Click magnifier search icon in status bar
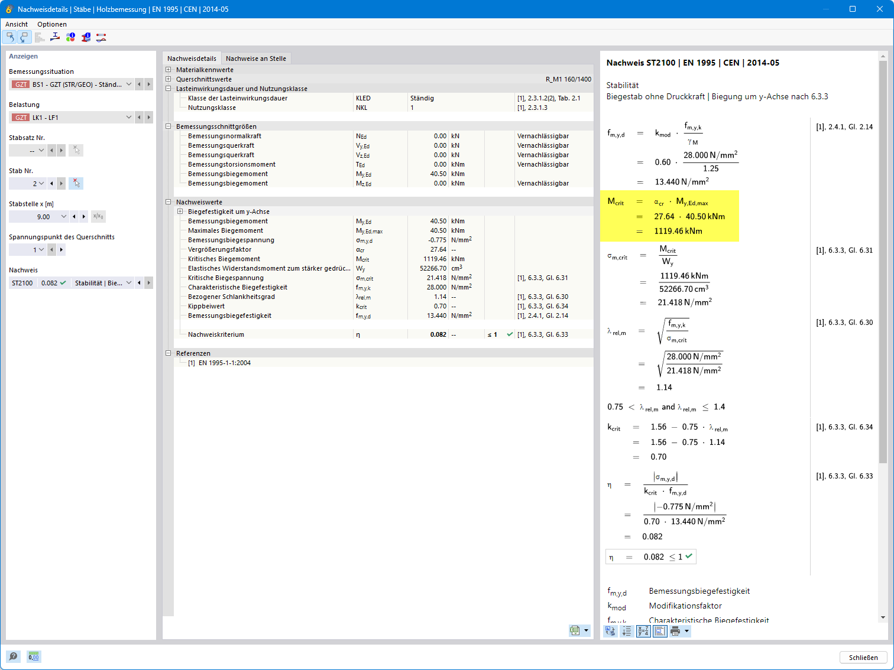 pos(13,656)
